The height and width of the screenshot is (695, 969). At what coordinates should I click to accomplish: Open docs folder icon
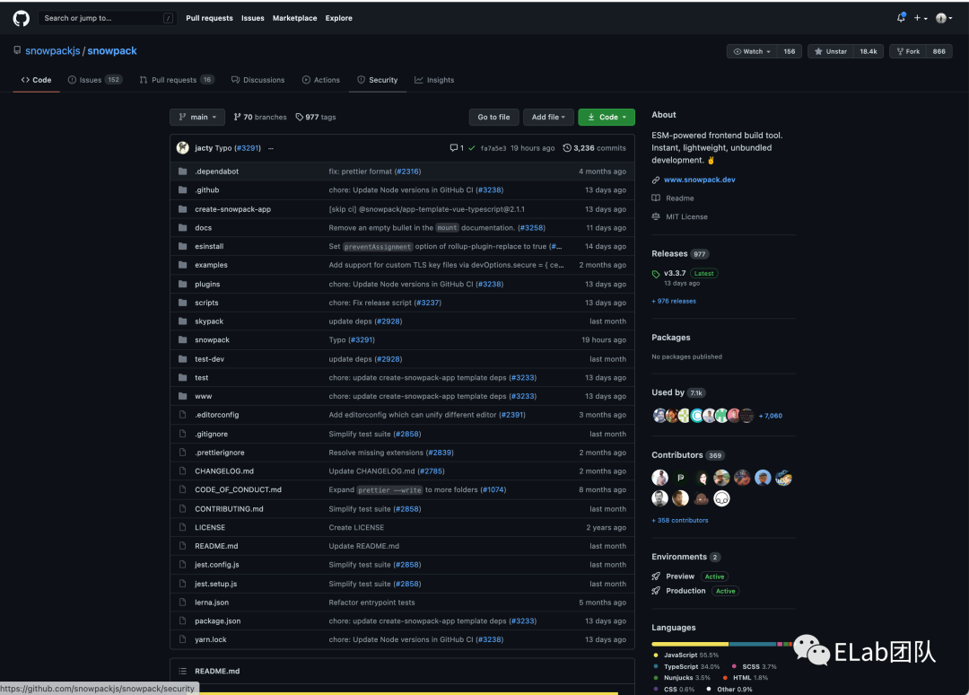pos(182,227)
